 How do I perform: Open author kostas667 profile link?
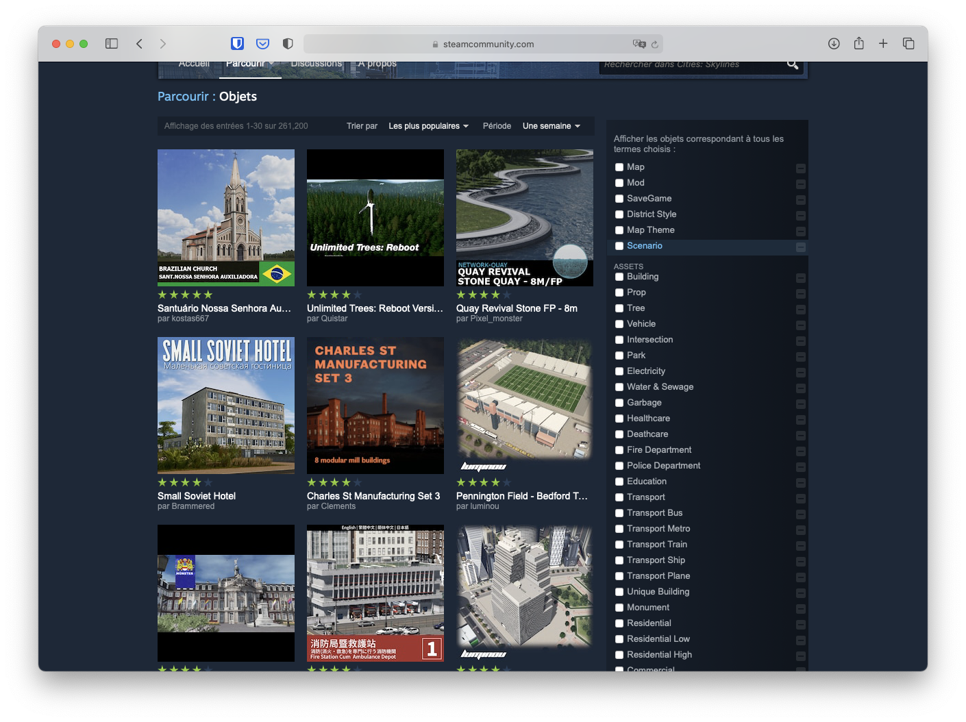click(190, 319)
